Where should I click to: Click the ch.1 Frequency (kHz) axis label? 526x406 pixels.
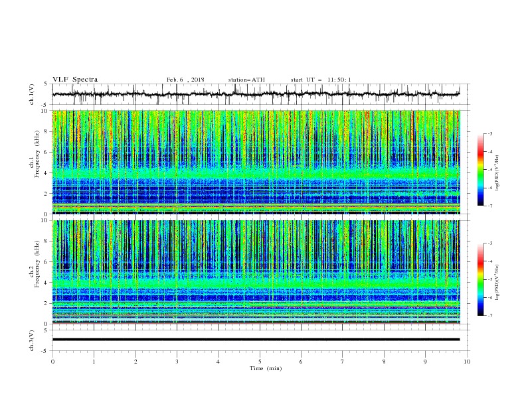point(35,162)
